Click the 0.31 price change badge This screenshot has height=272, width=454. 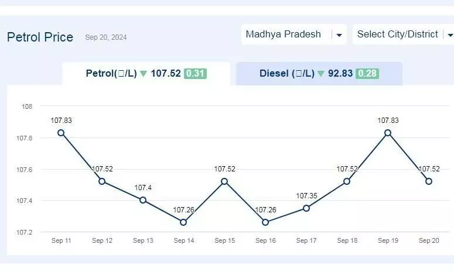click(x=196, y=74)
